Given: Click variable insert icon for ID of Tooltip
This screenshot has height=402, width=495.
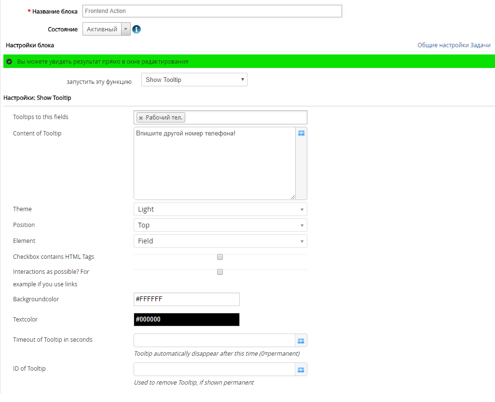Looking at the screenshot, I should (x=301, y=370).
